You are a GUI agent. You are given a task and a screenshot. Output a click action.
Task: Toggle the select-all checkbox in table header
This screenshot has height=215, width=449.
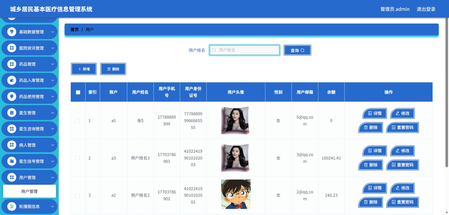pyautogui.click(x=78, y=92)
